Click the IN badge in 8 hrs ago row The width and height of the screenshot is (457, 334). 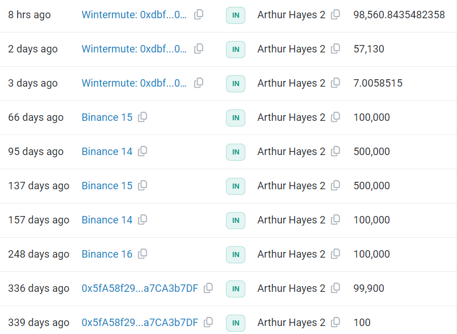point(236,15)
